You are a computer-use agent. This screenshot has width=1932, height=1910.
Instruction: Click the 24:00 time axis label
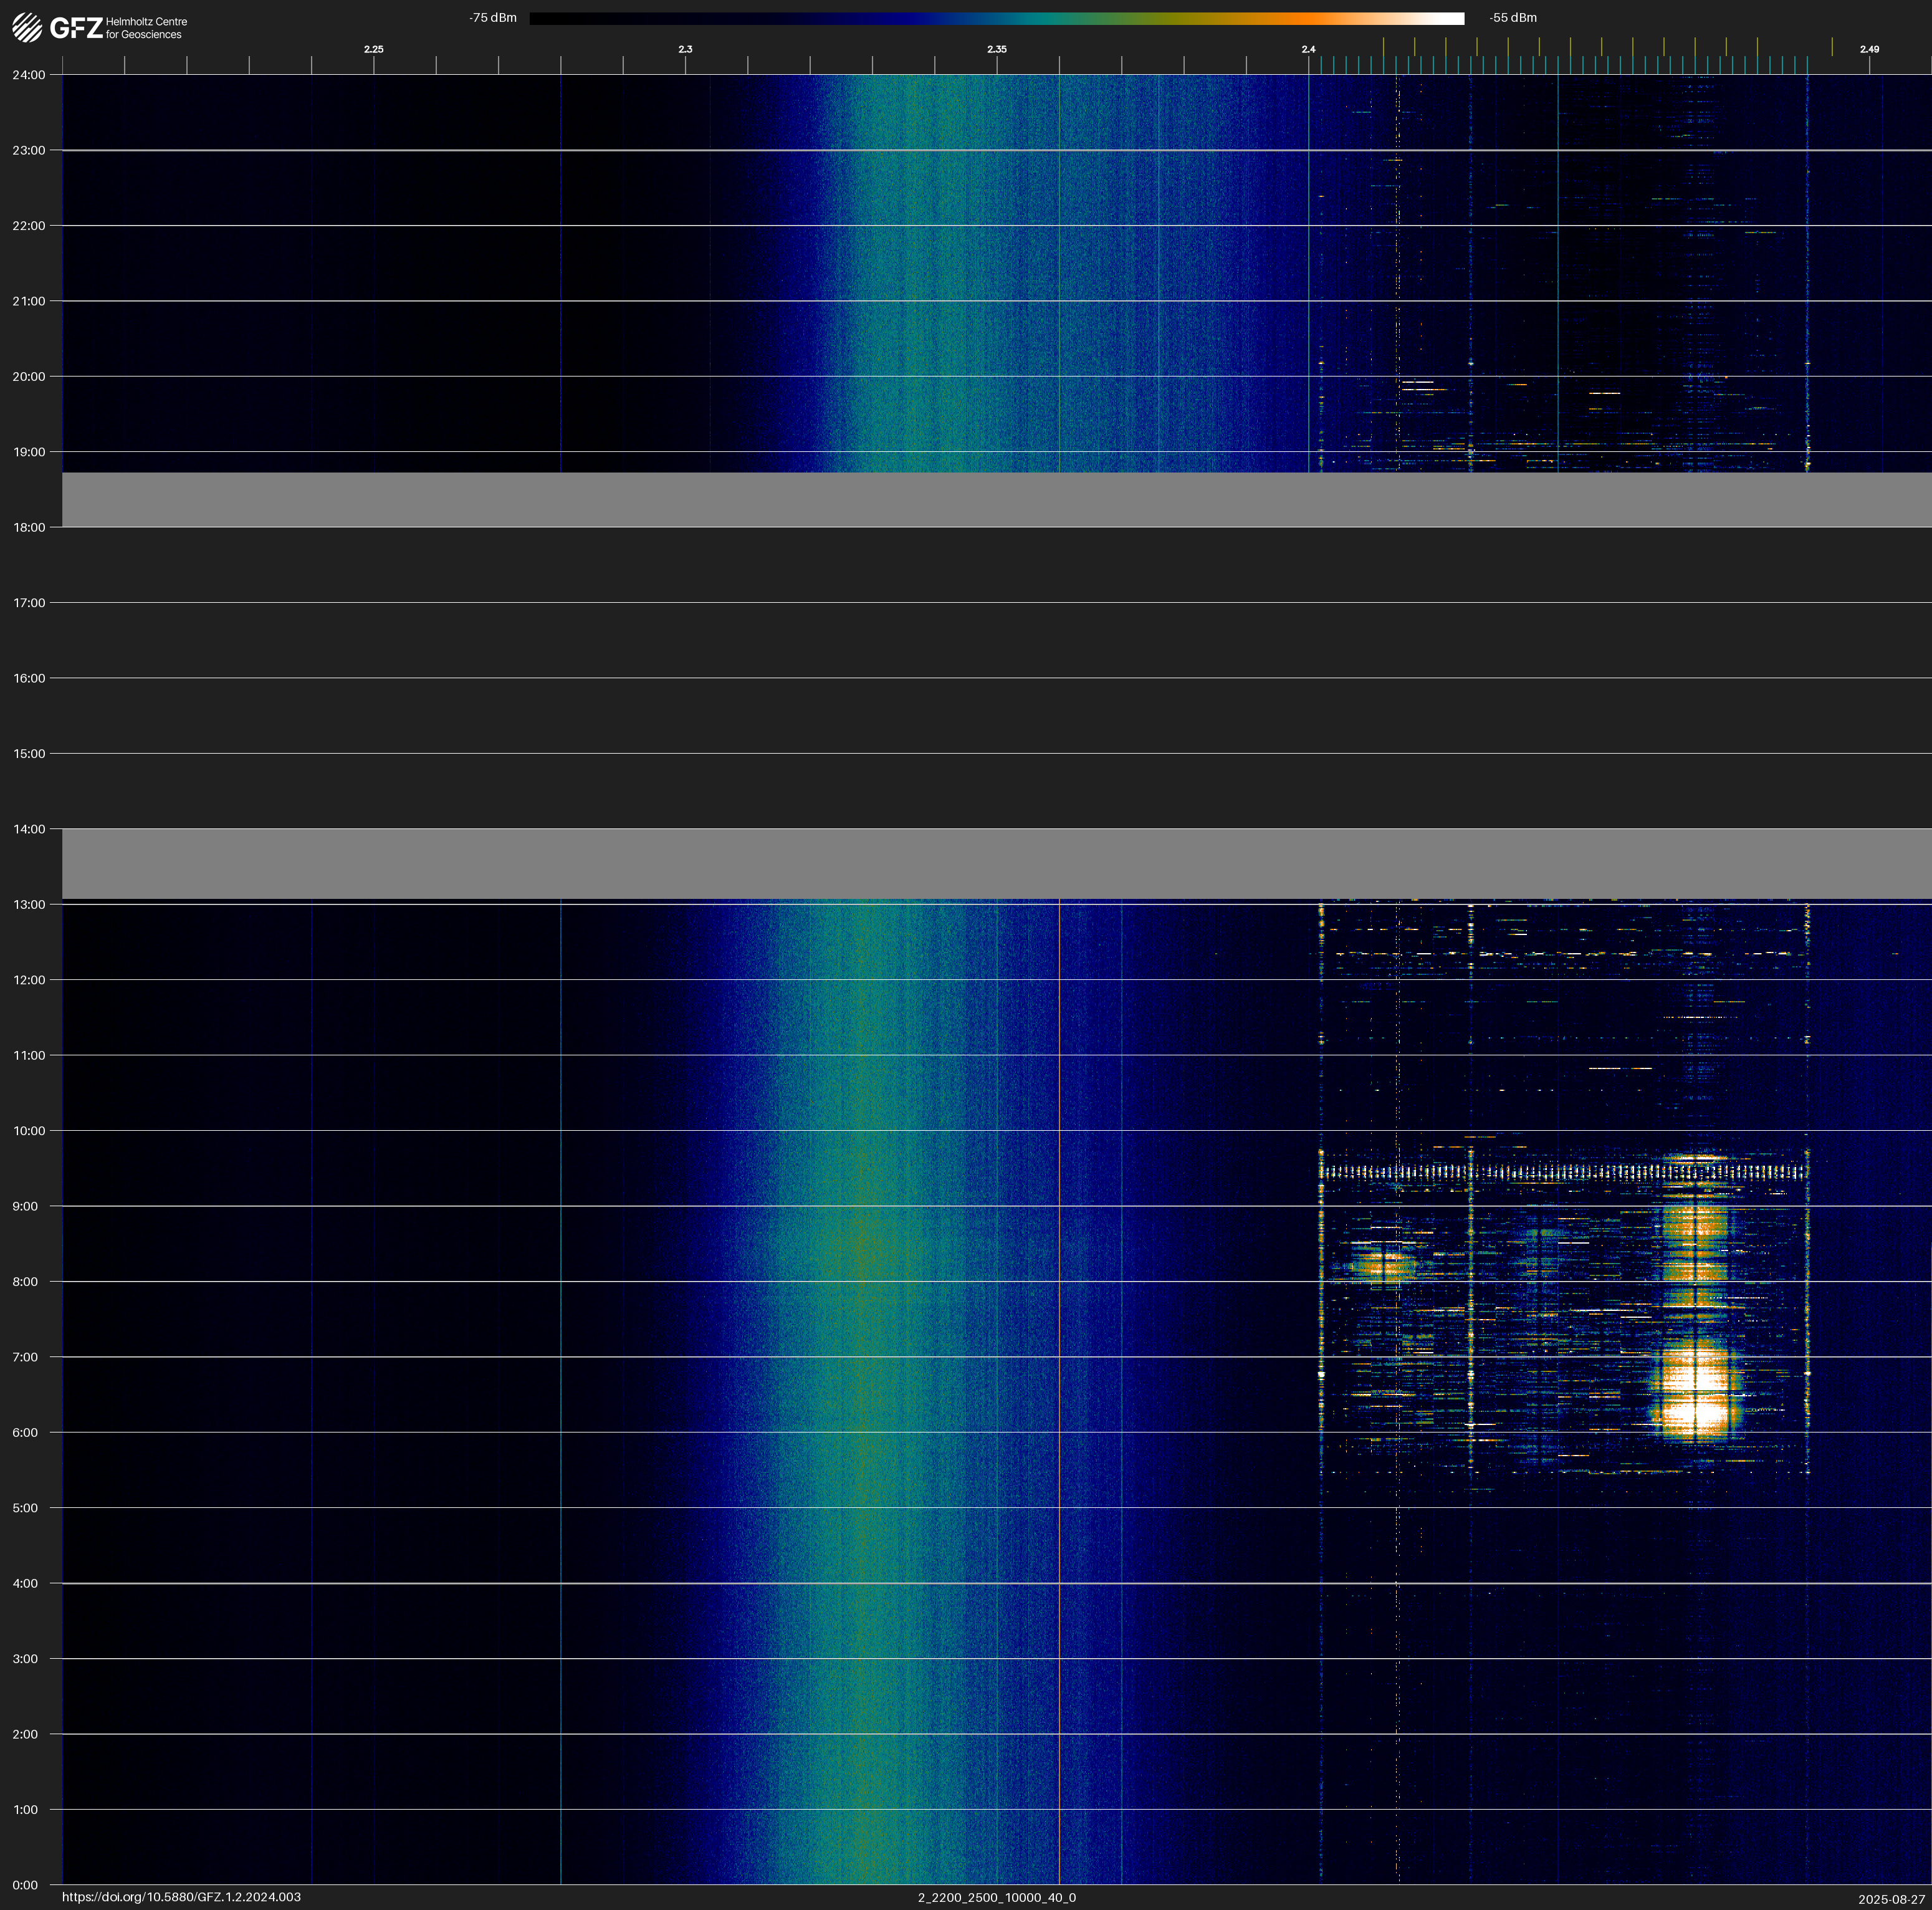click(29, 75)
